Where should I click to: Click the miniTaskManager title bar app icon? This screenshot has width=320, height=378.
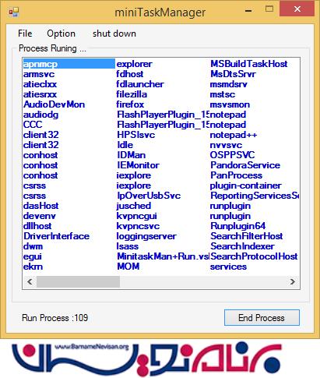coord(13,12)
